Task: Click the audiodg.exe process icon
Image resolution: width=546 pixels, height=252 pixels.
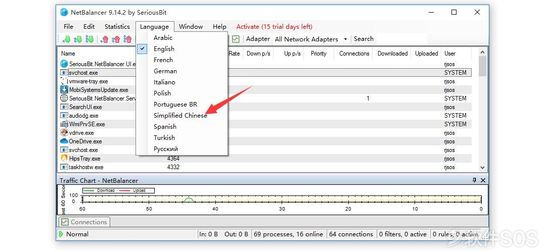Action: (x=64, y=116)
